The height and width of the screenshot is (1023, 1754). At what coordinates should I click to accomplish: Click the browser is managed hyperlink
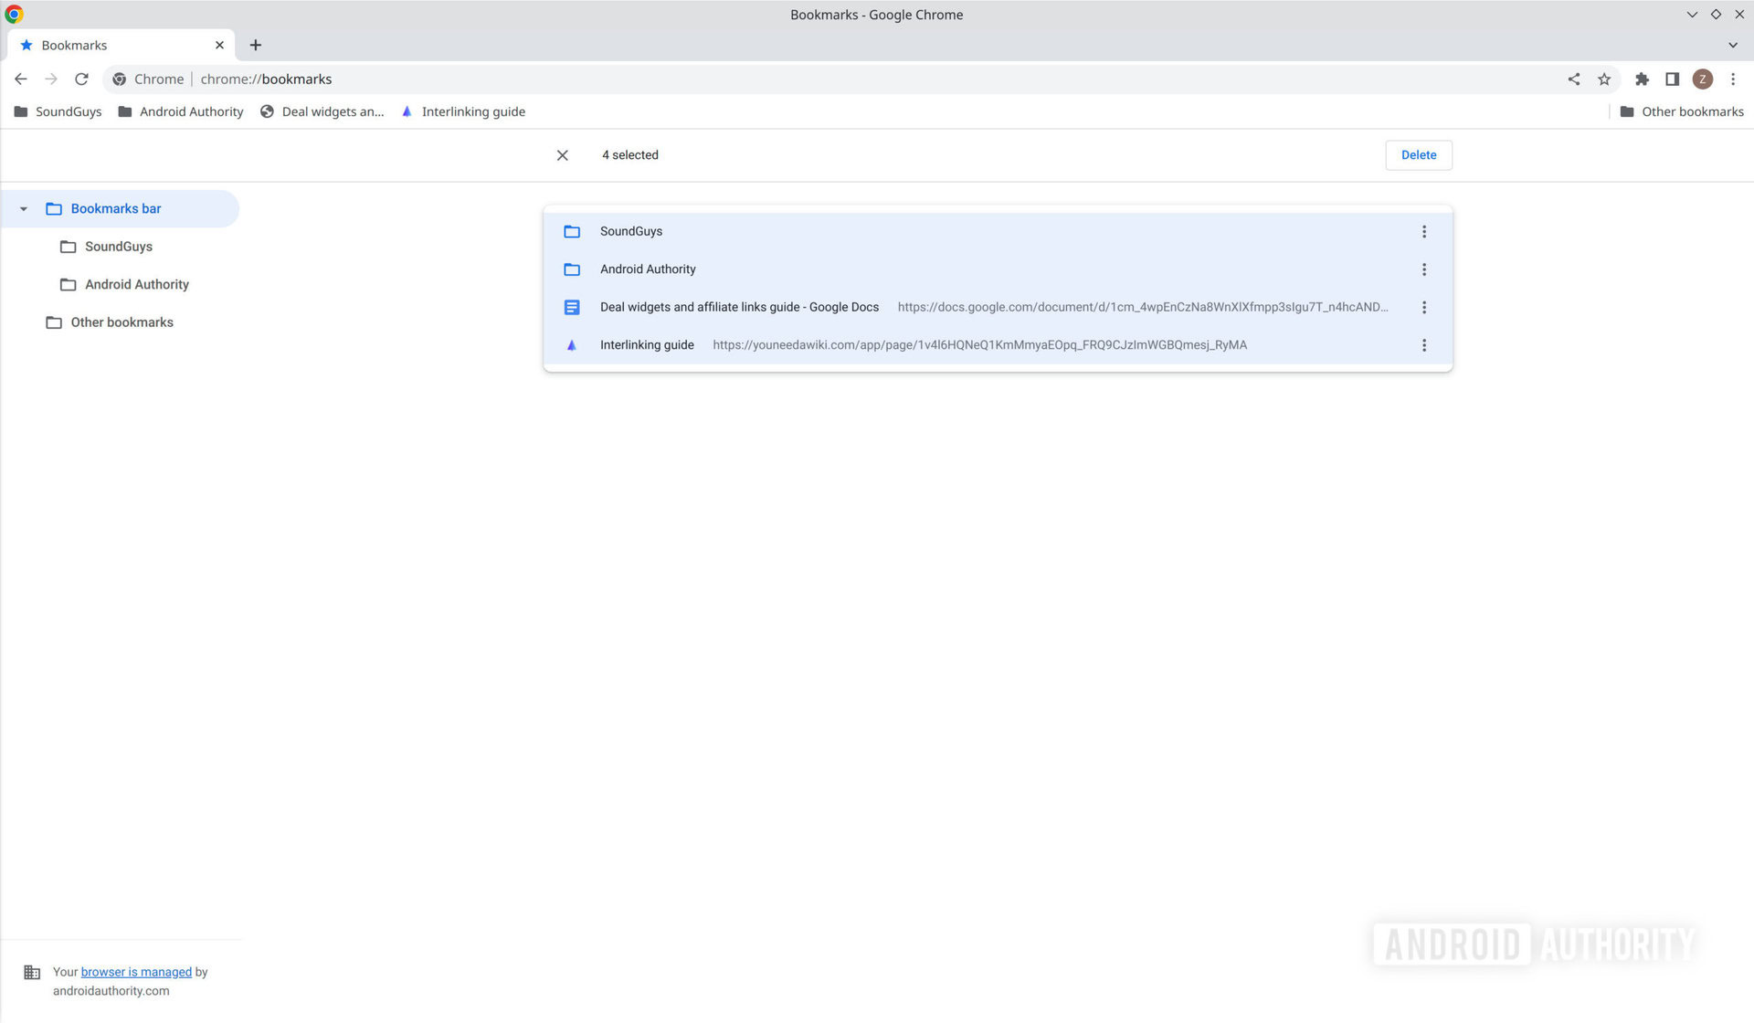pos(135,971)
